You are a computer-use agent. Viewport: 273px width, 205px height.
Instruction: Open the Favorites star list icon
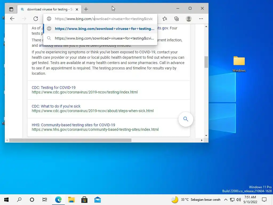point(165,19)
